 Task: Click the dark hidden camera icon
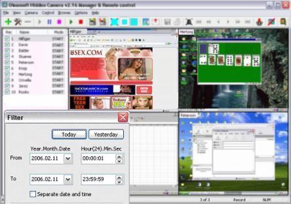pyautogui.click(x=189, y=22)
